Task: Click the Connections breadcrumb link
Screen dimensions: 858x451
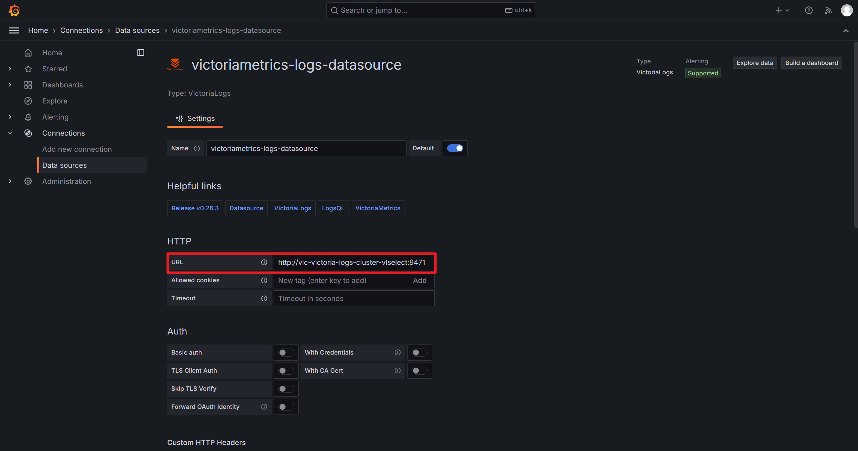Action: pyautogui.click(x=81, y=30)
